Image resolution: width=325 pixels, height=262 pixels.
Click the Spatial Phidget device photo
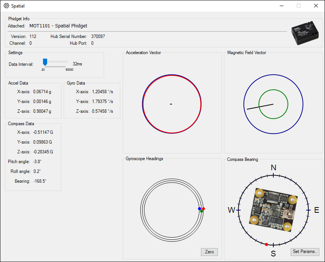tap(305, 33)
